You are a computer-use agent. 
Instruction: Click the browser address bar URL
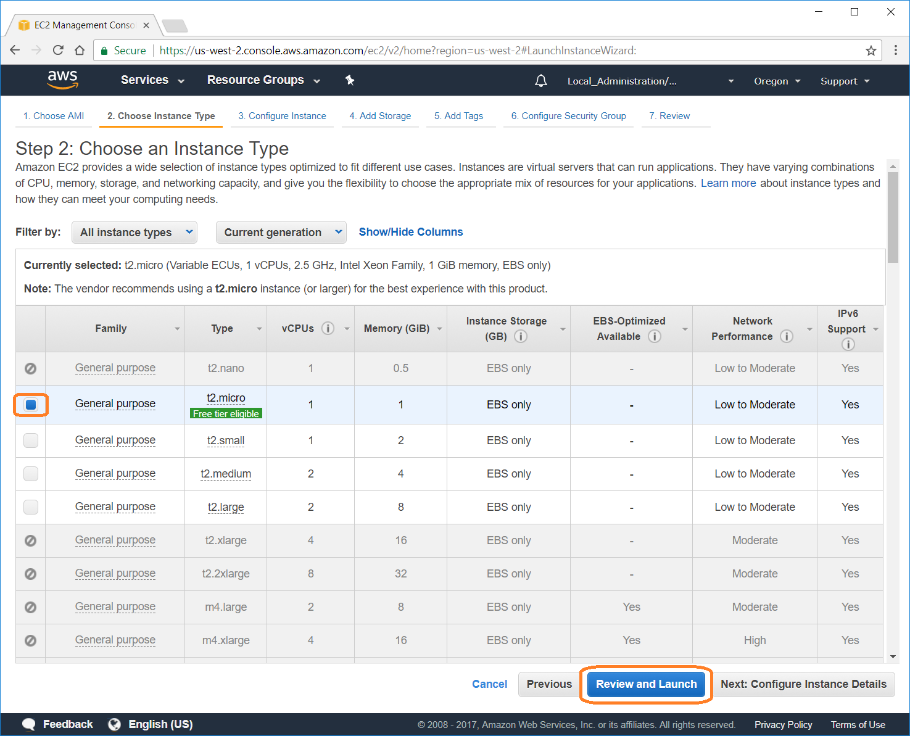click(x=398, y=51)
